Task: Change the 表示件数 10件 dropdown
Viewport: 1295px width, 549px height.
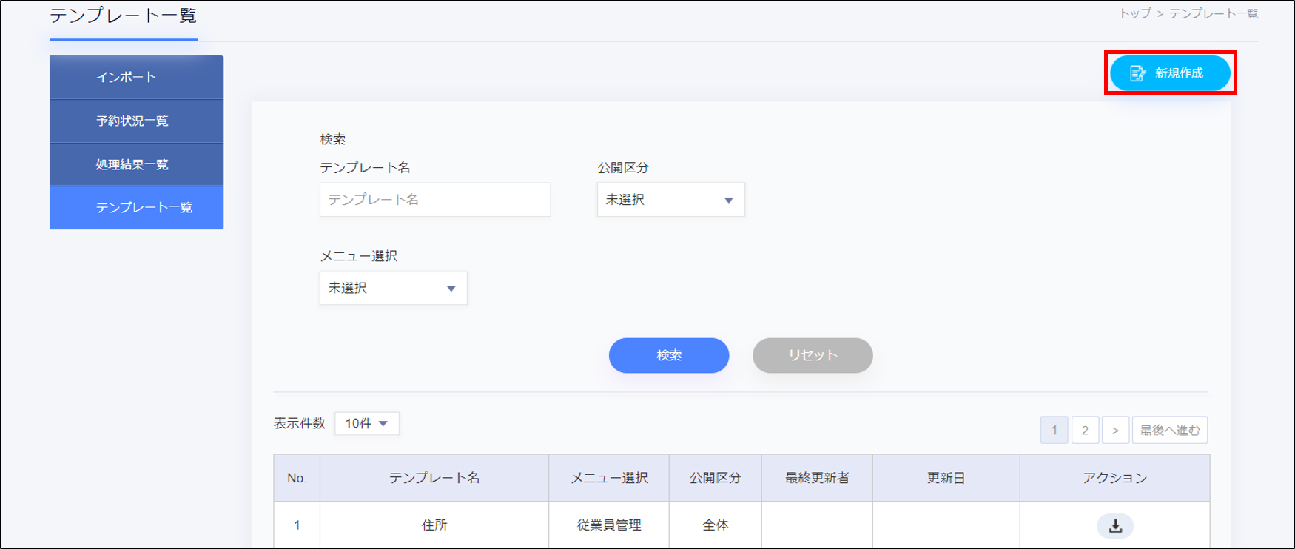Action: pyautogui.click(x=367, y=424)
